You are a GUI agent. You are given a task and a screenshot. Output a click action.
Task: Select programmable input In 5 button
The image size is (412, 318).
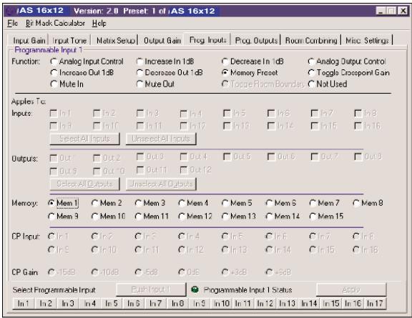pos(112,304)
